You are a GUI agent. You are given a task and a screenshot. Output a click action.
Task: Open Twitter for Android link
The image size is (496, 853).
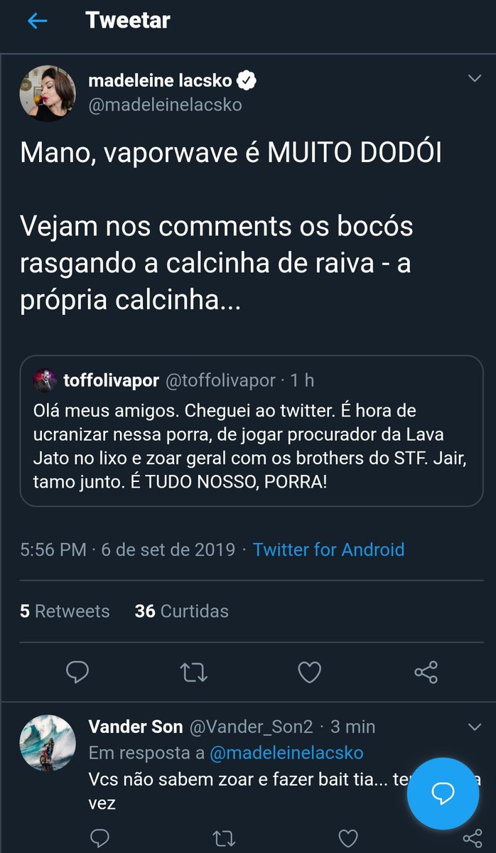pos(328,549)
